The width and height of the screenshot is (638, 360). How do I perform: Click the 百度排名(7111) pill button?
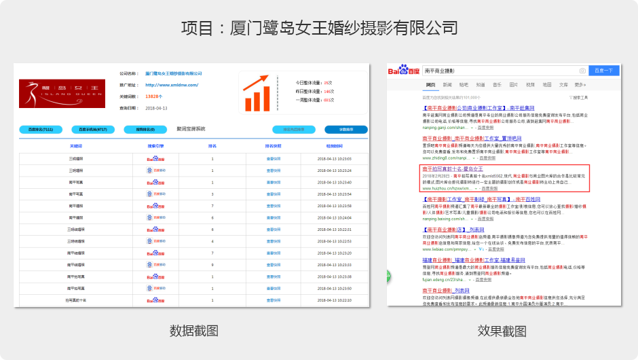click(41, 130)
